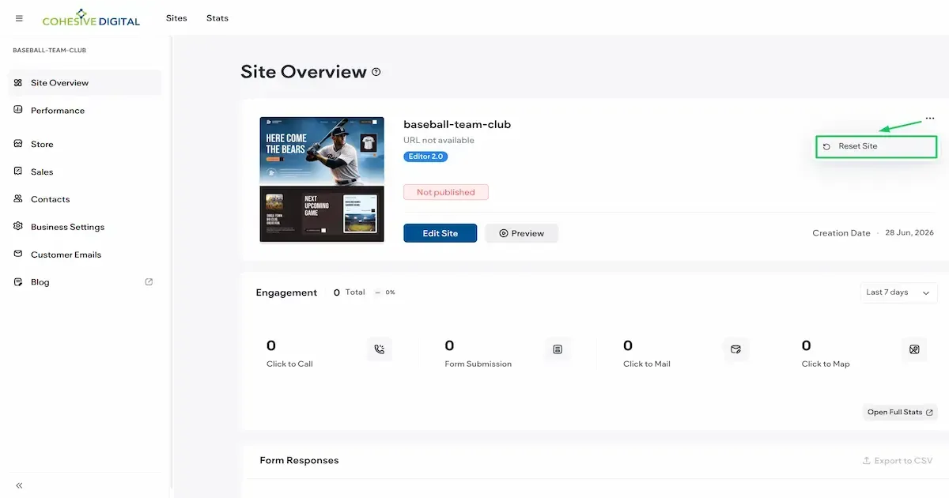Screen dimensions: 949x498
Task: Click the Form Submission icon
Action: tap(558, 349)
